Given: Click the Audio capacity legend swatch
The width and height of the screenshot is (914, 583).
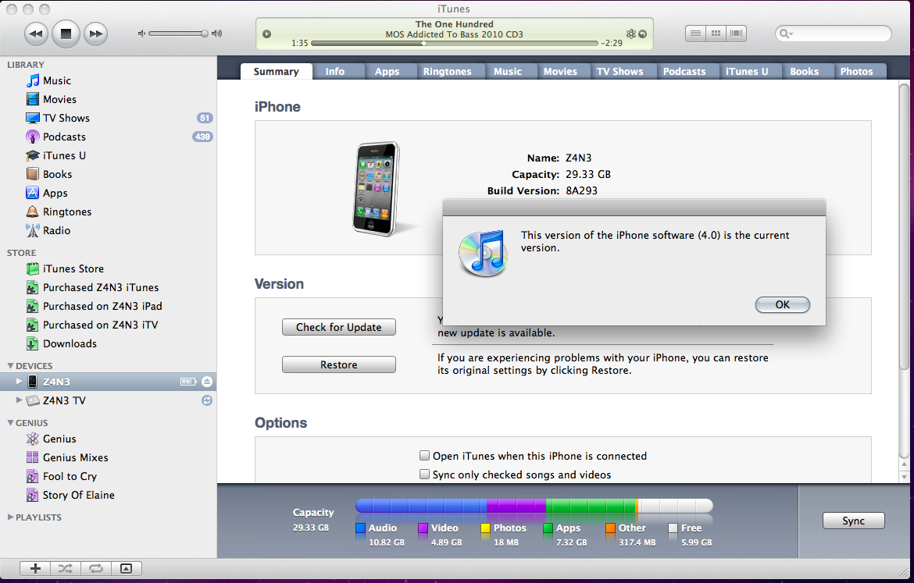Looking at the screenshot, I should [x=360, y=528].
